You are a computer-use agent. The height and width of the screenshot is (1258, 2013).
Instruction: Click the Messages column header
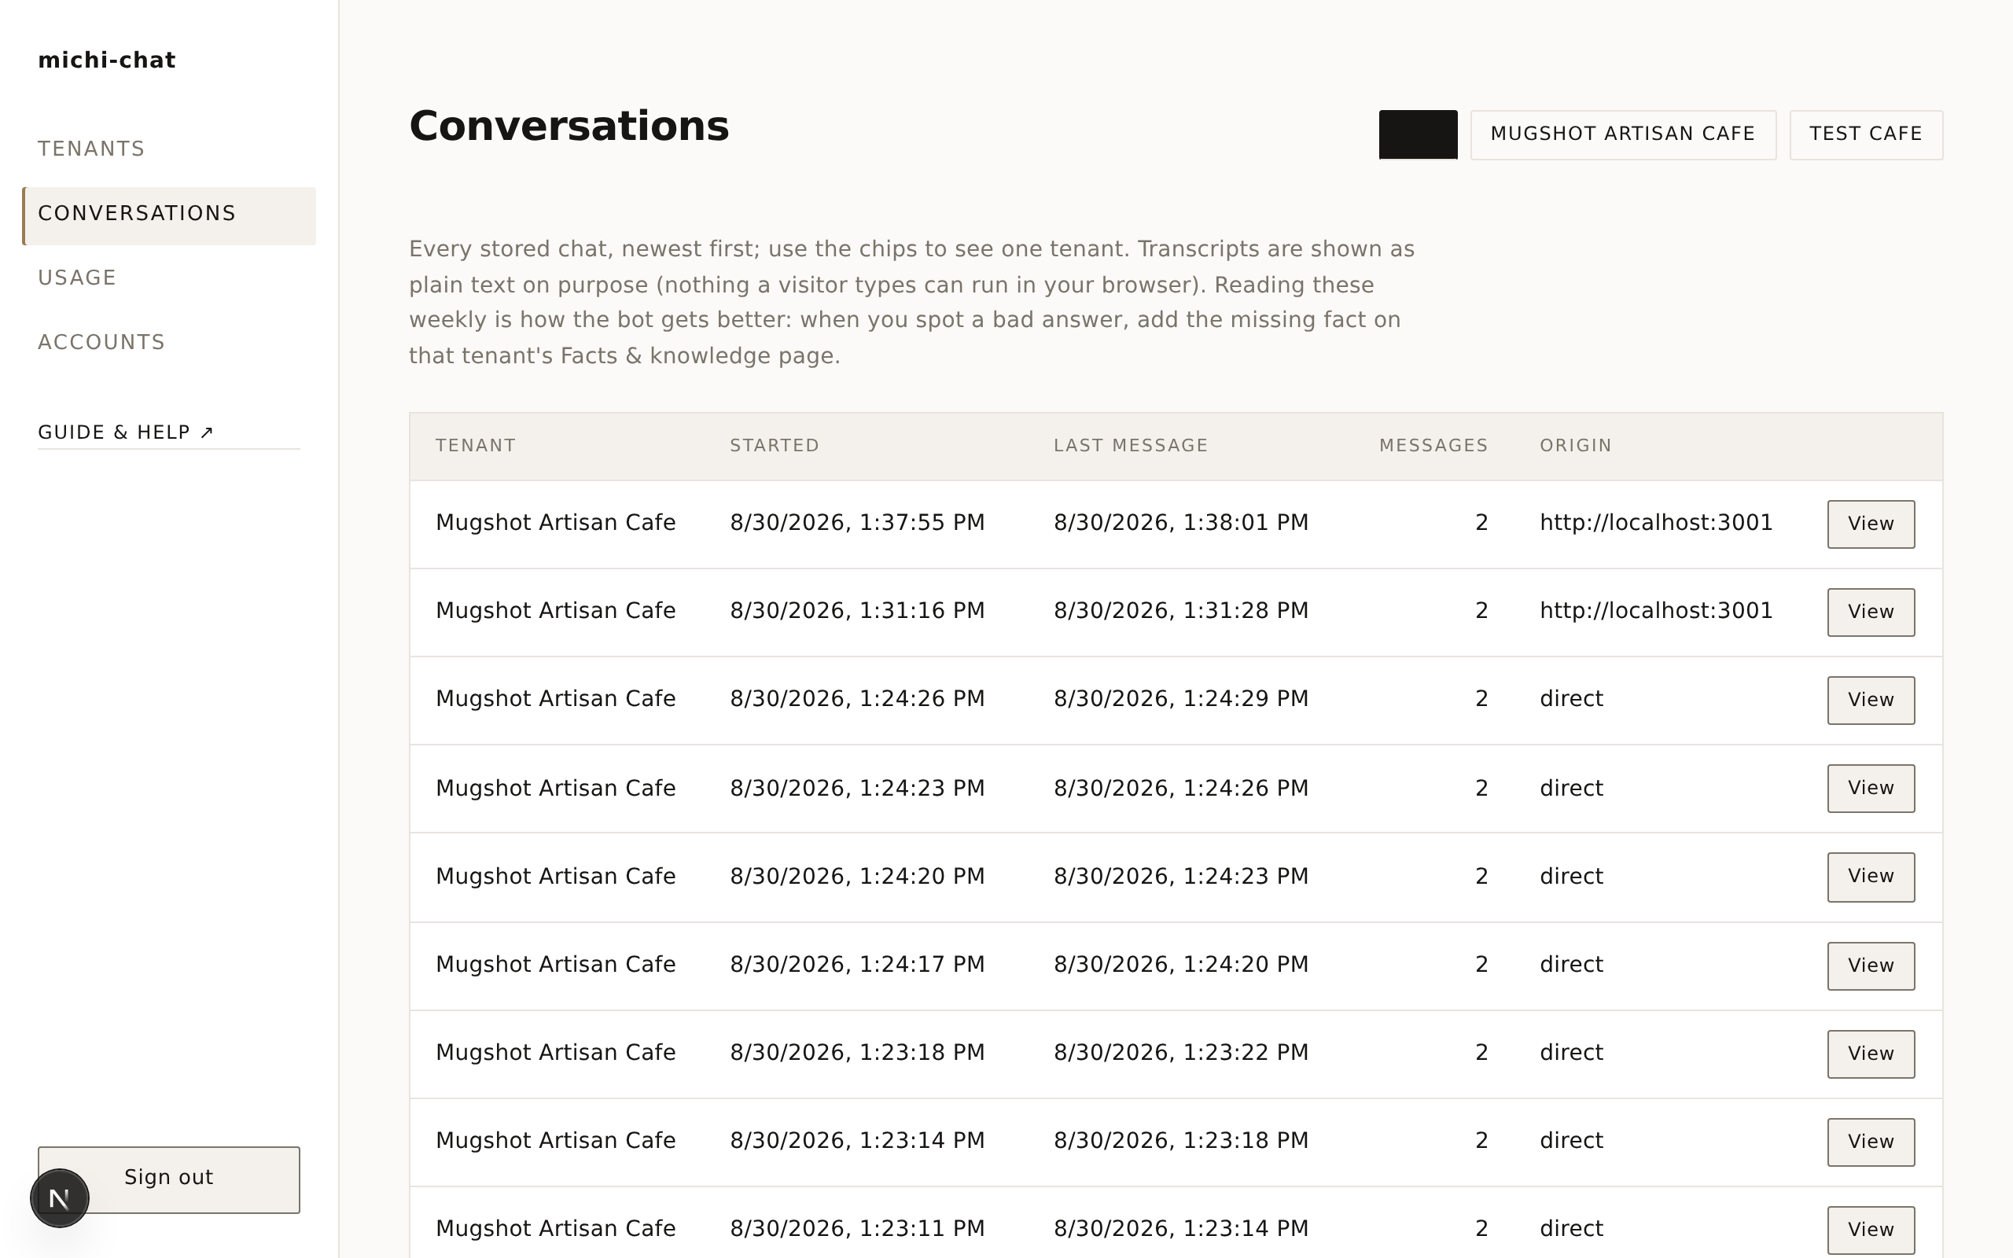click(1433, 446)
